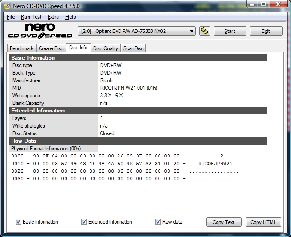Viewport: 291px width, 237px height.
Task: Click the Copy HTML button
Action: [x=263, y=222]
